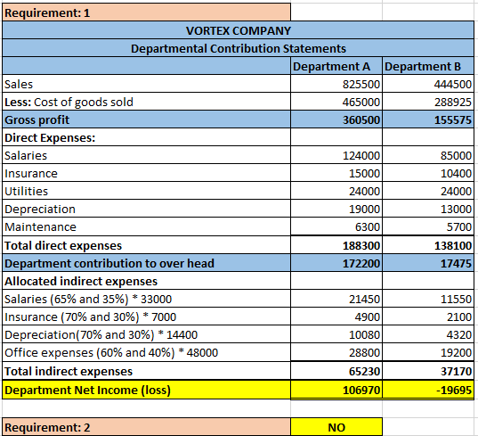Click 'Depreciation(70% and 30%) * 14400' label
Screen dimensions: 478x436
click(146, 334)
